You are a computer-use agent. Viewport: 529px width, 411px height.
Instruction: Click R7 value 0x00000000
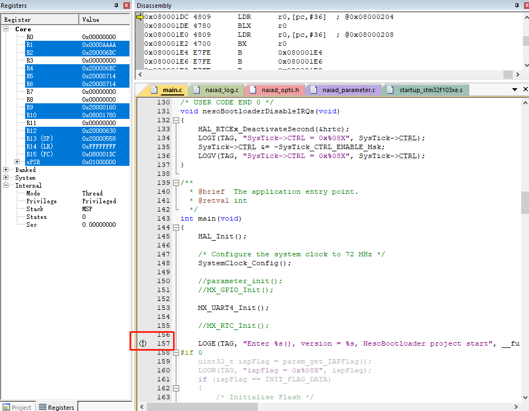[x=99, y=92]
